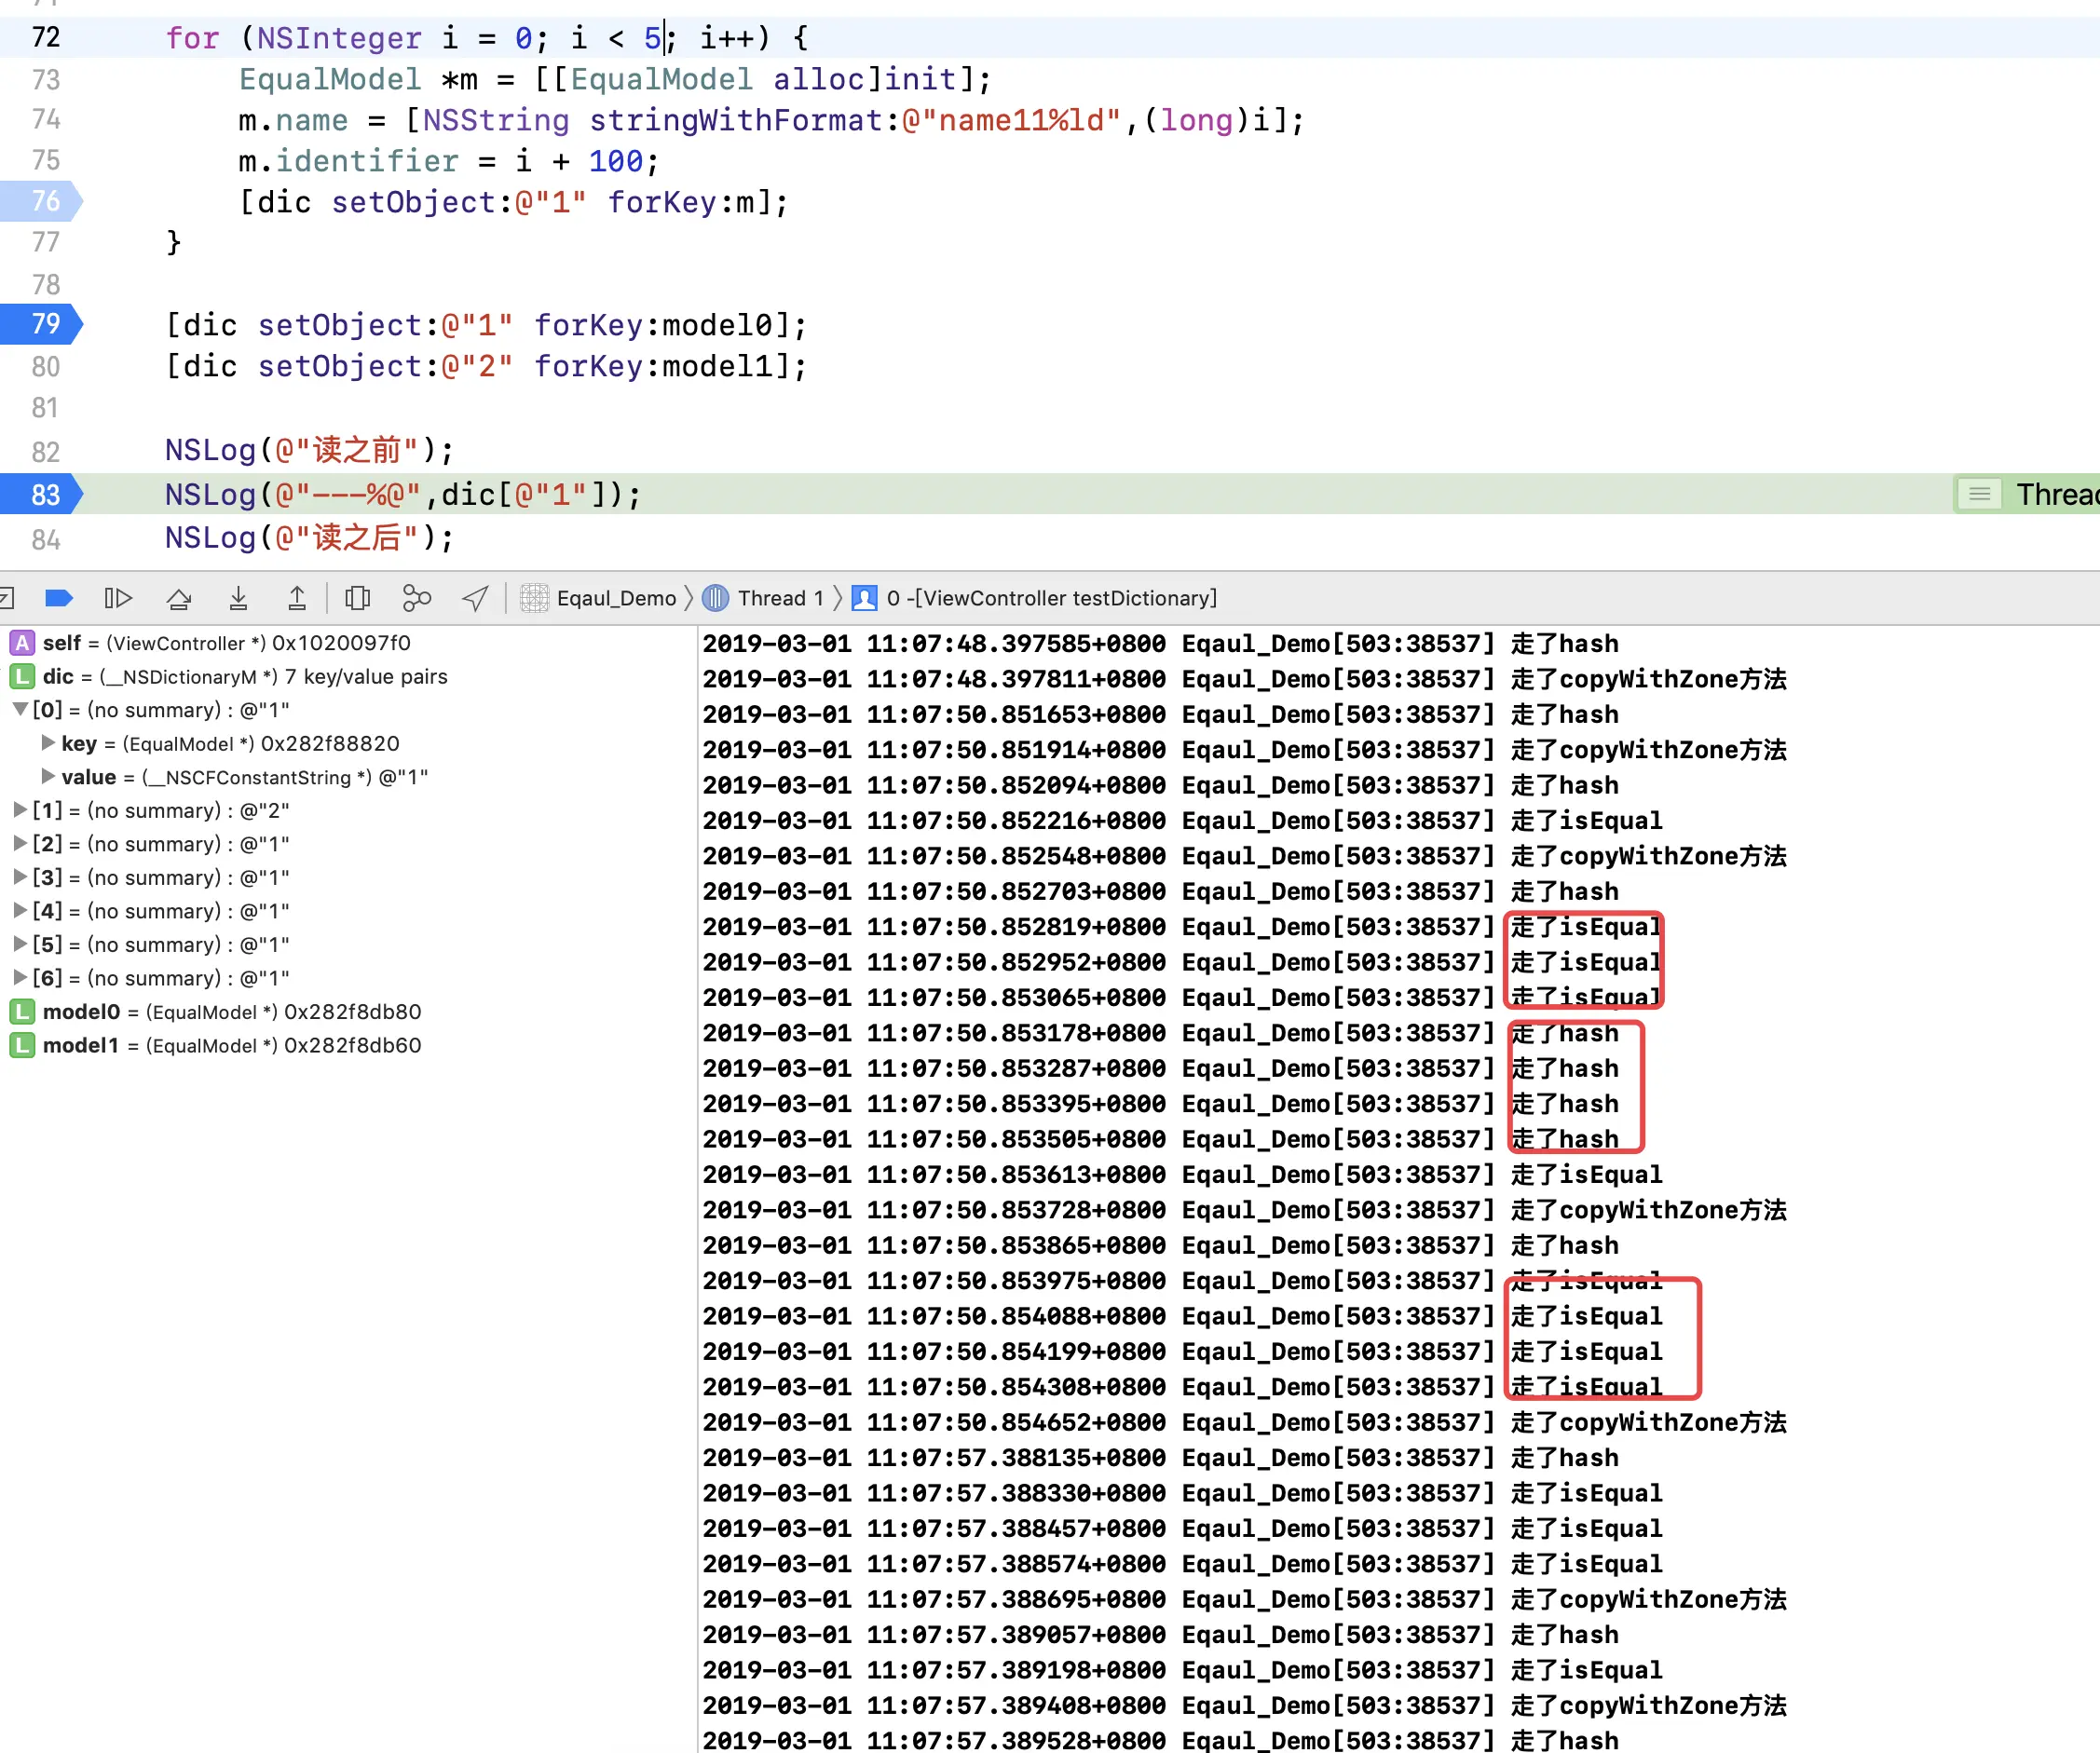Screen dimensions: 2100x1753
Task: Click the step into button
Action: [238, 598]
